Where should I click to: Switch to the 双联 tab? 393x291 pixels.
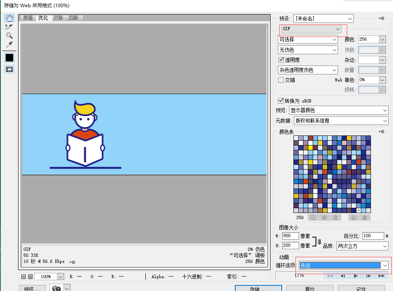59,18
